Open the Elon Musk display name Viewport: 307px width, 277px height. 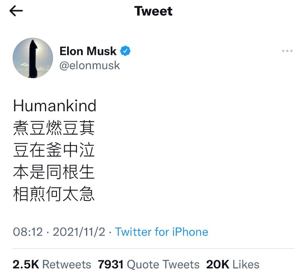click(88, 51)
